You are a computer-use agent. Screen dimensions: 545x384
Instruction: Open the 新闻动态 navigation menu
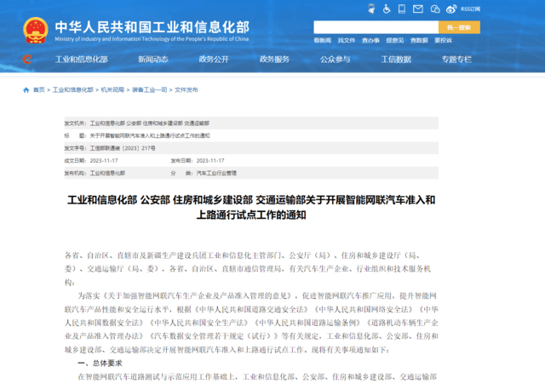(153, 60)
